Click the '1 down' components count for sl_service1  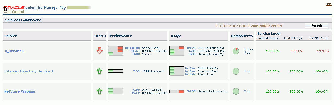click(x=249, y=49)
